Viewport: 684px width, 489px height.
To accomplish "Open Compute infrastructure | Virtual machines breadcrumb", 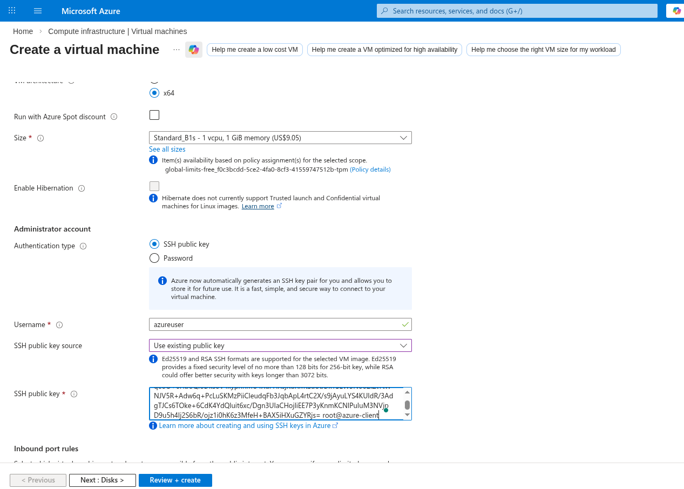I will [117, 31].
